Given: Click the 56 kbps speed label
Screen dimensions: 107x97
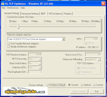Looking at the screenshot, I should click(13, 21).
